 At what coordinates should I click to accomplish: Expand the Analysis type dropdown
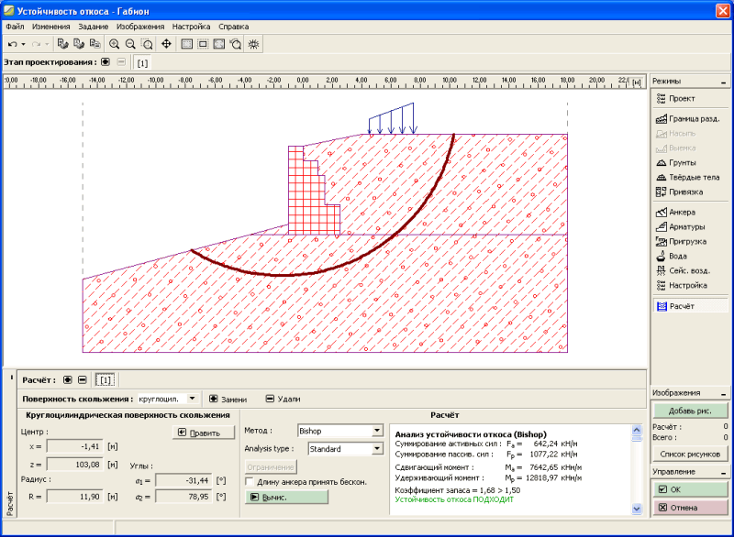point(376,449)
